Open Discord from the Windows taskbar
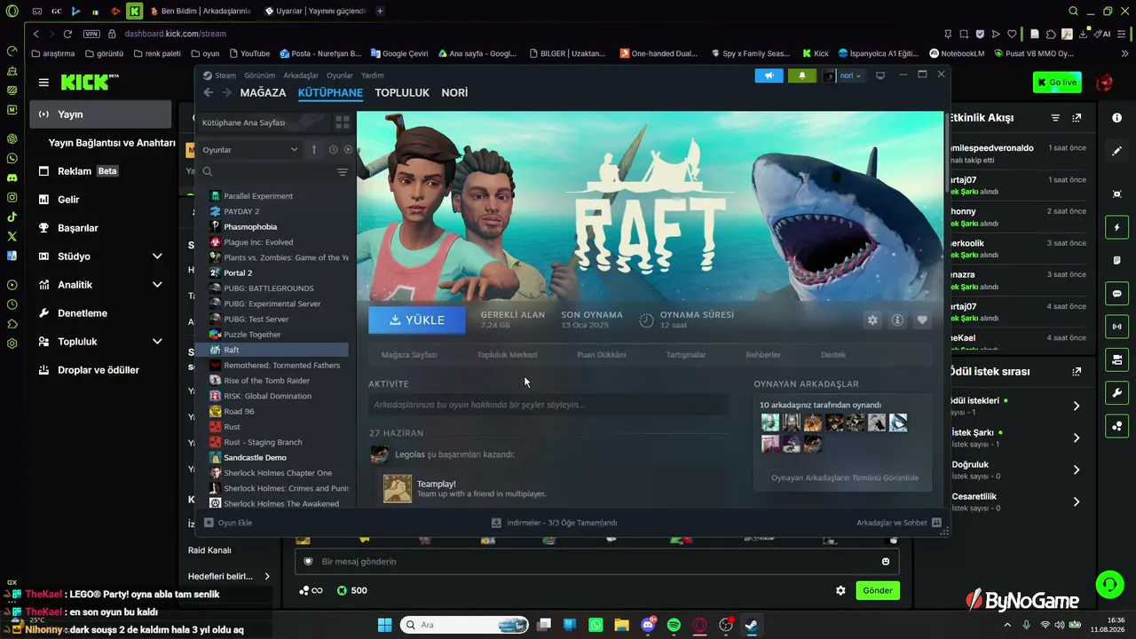This screenshot has width=1136, height=639. point(648,625)
